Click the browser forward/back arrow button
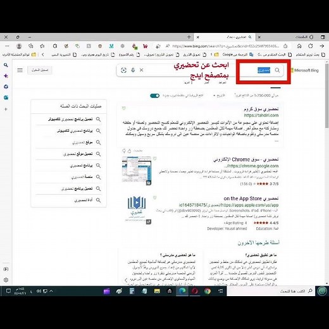Image resolution: width=329 pixels, height=329 pixels. [x=322, y=46]
